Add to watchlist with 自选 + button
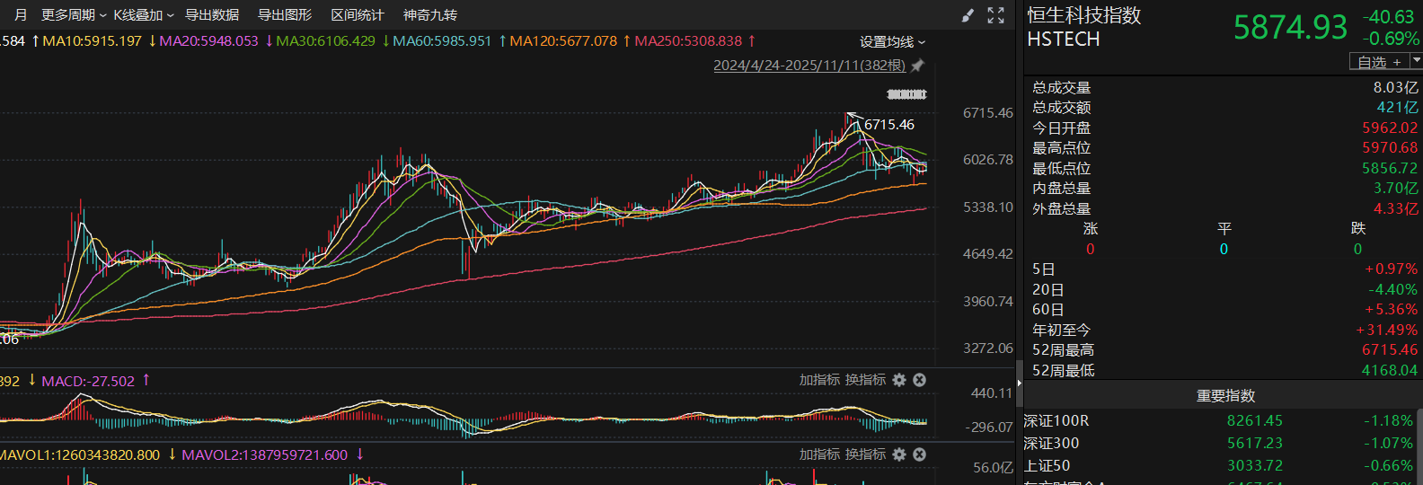The height and width of the screenshot is (485, 1423). pos(1379,61)
